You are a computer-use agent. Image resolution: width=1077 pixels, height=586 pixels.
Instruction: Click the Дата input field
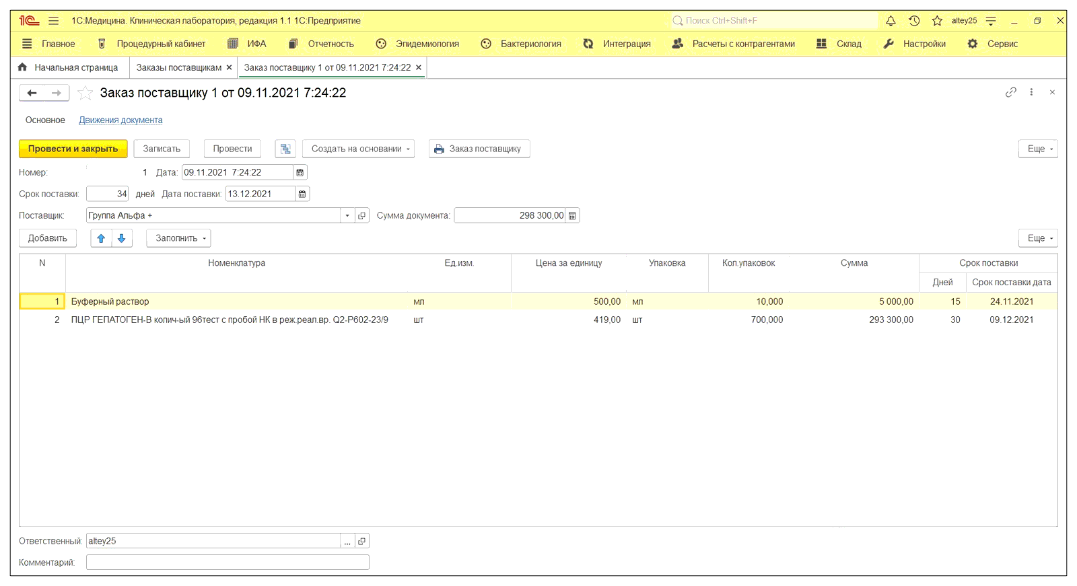point(238,172)
